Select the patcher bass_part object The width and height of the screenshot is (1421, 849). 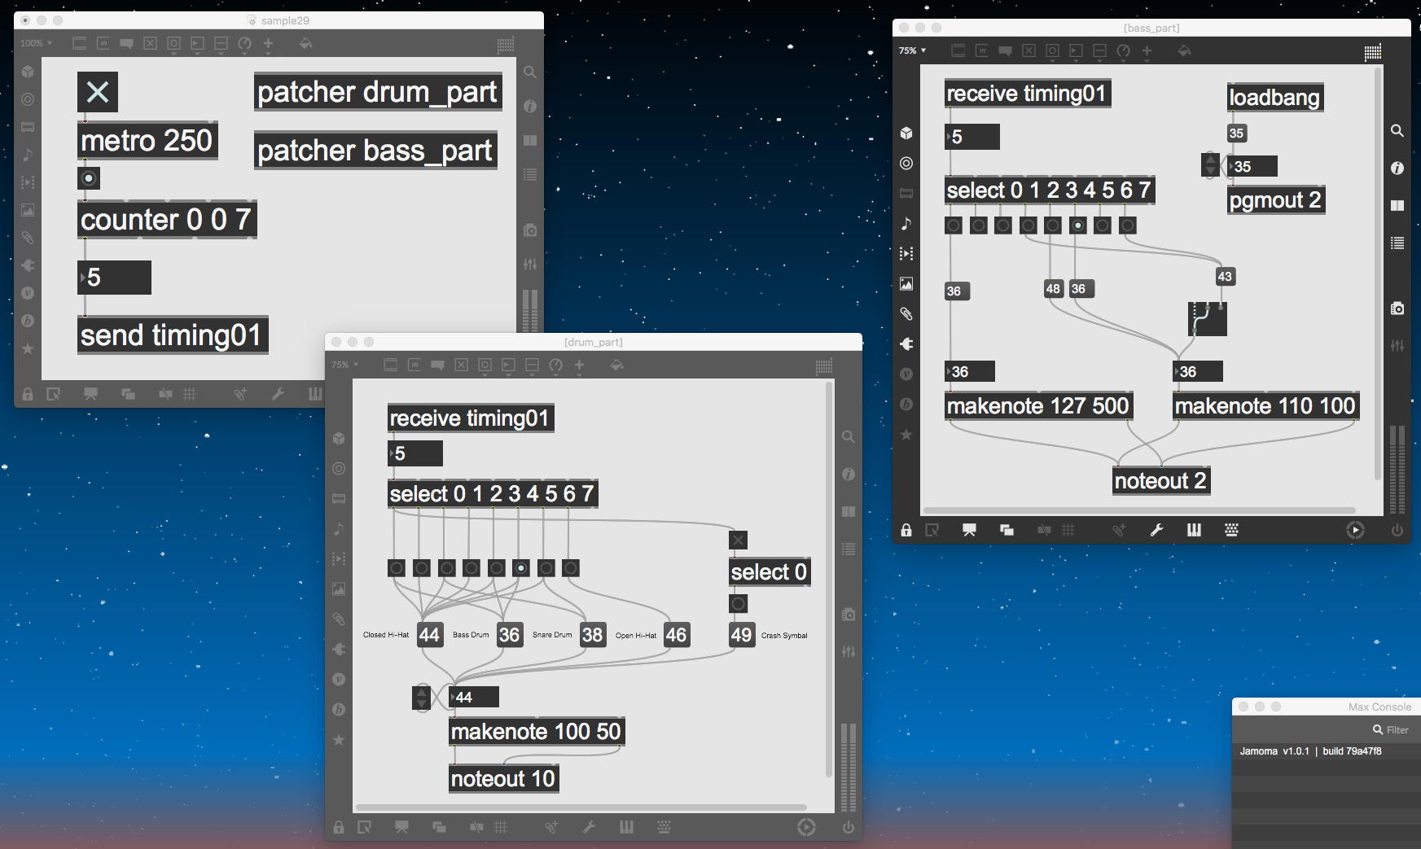coord(375,151)
